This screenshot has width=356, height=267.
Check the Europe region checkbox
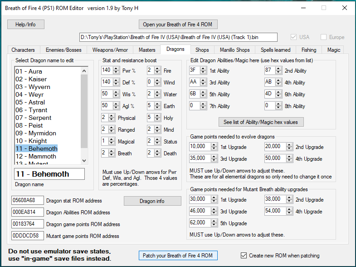(x=324, y=37)
